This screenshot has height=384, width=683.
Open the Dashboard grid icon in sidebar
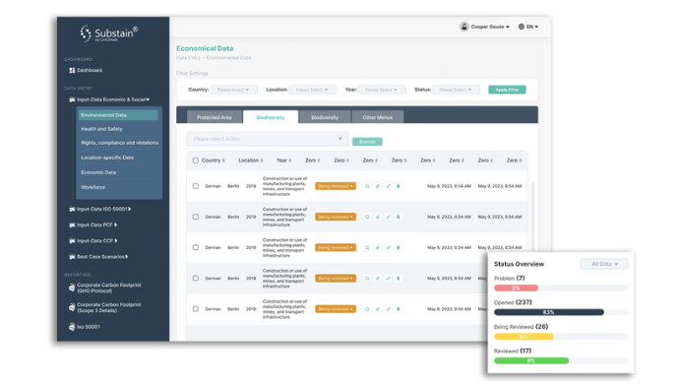click(72, 70)
